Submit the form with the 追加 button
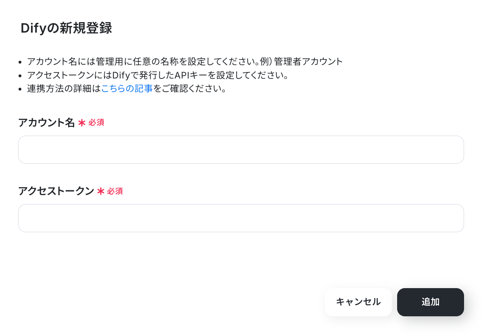This screenshot has width=483, height=334. tap(430, 302)
